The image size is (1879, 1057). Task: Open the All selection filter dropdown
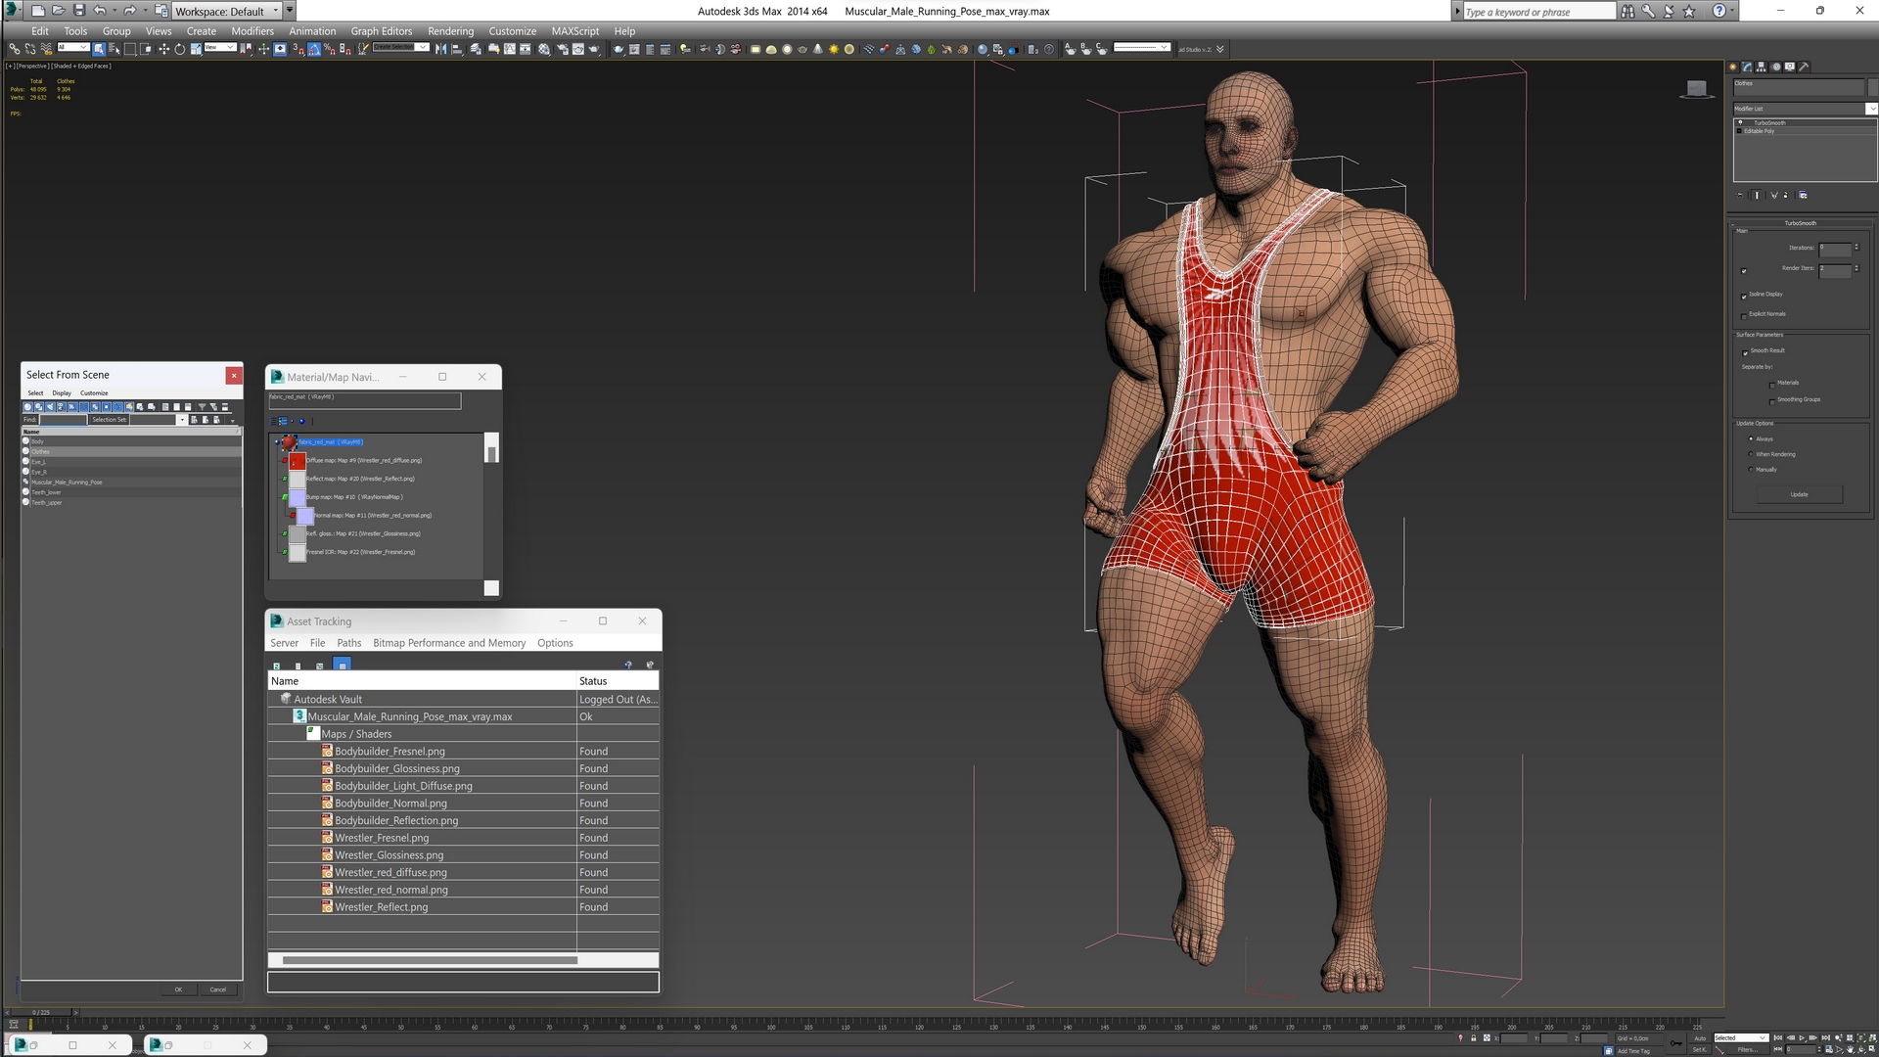pos(72,47)
